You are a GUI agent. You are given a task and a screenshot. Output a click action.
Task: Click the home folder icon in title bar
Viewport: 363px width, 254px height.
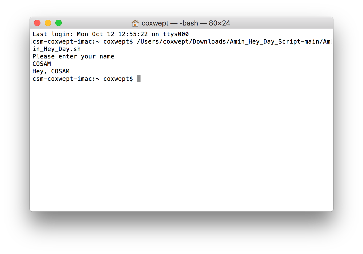(135, 23)
